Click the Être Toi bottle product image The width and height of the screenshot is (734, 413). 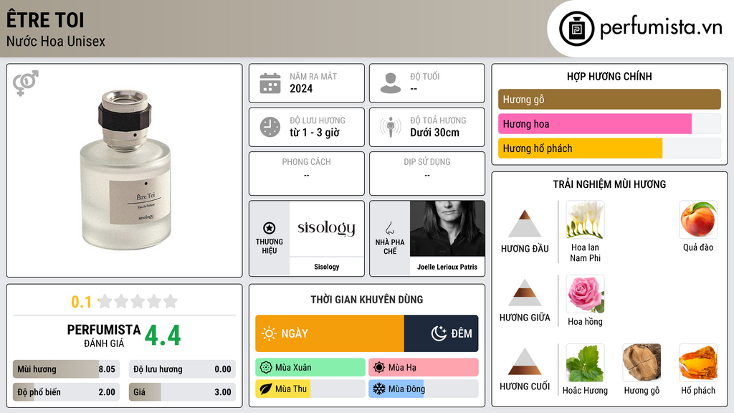(125, 169)
